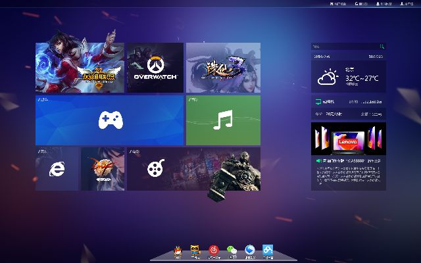This screenshot has width=421, height=263.
Task: Open the Internet Explorer browser tile
Action: click(x=57, y=169)
